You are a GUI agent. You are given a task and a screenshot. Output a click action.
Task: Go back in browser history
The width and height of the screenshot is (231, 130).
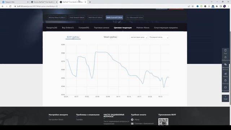(x=3, y=6)
